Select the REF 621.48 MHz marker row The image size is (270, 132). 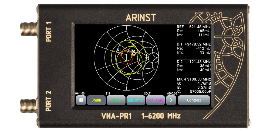194,27
